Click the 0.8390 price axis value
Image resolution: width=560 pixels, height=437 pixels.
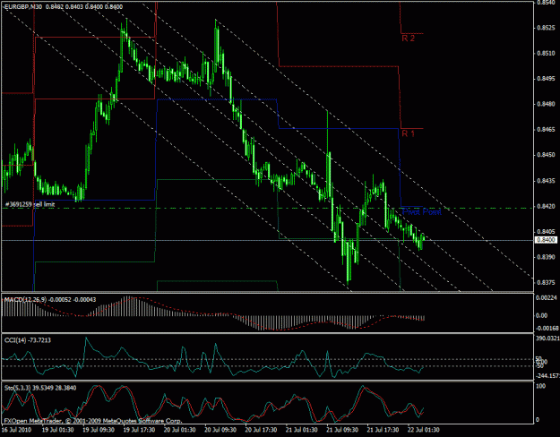point(546,257)
